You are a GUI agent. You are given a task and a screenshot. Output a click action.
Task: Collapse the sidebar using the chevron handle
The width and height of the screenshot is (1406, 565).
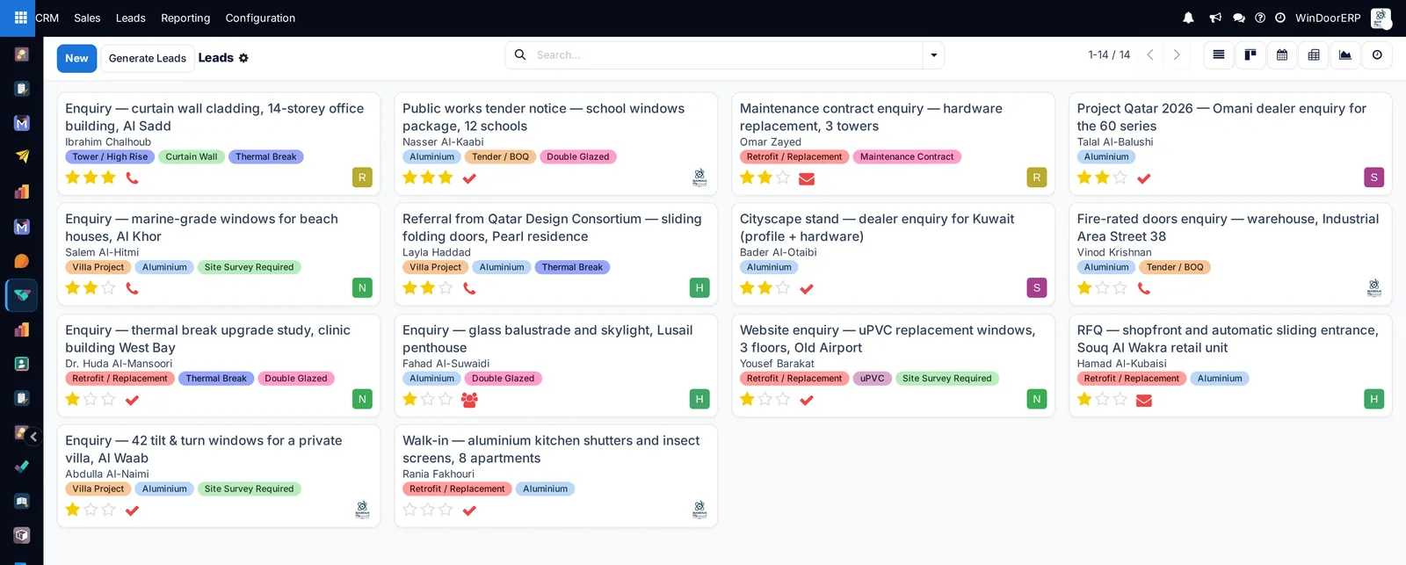[33, 437]
